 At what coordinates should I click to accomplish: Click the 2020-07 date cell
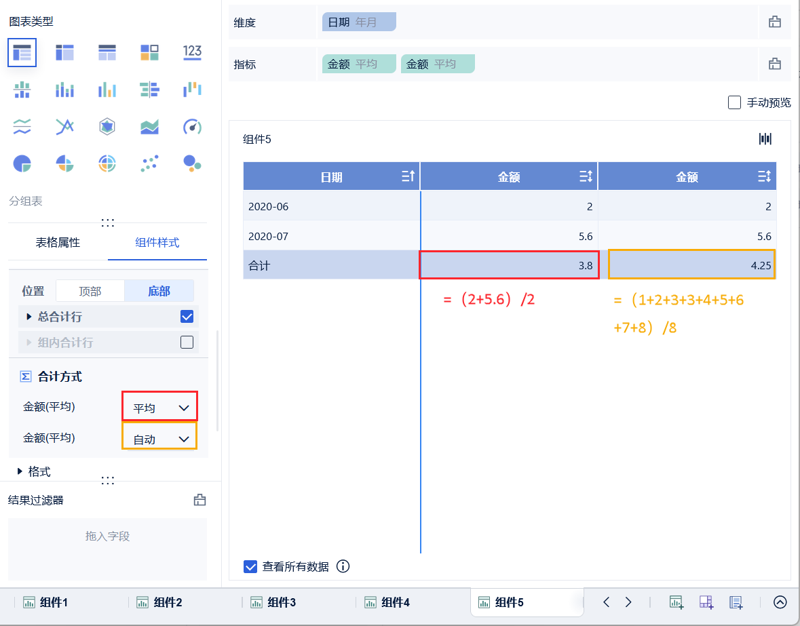pos(332,236)
